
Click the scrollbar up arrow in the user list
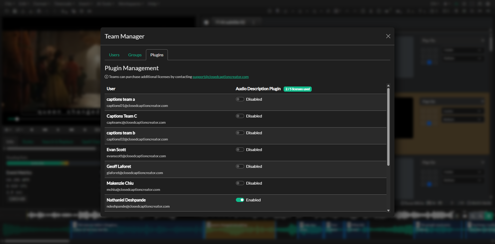[388, 85]
